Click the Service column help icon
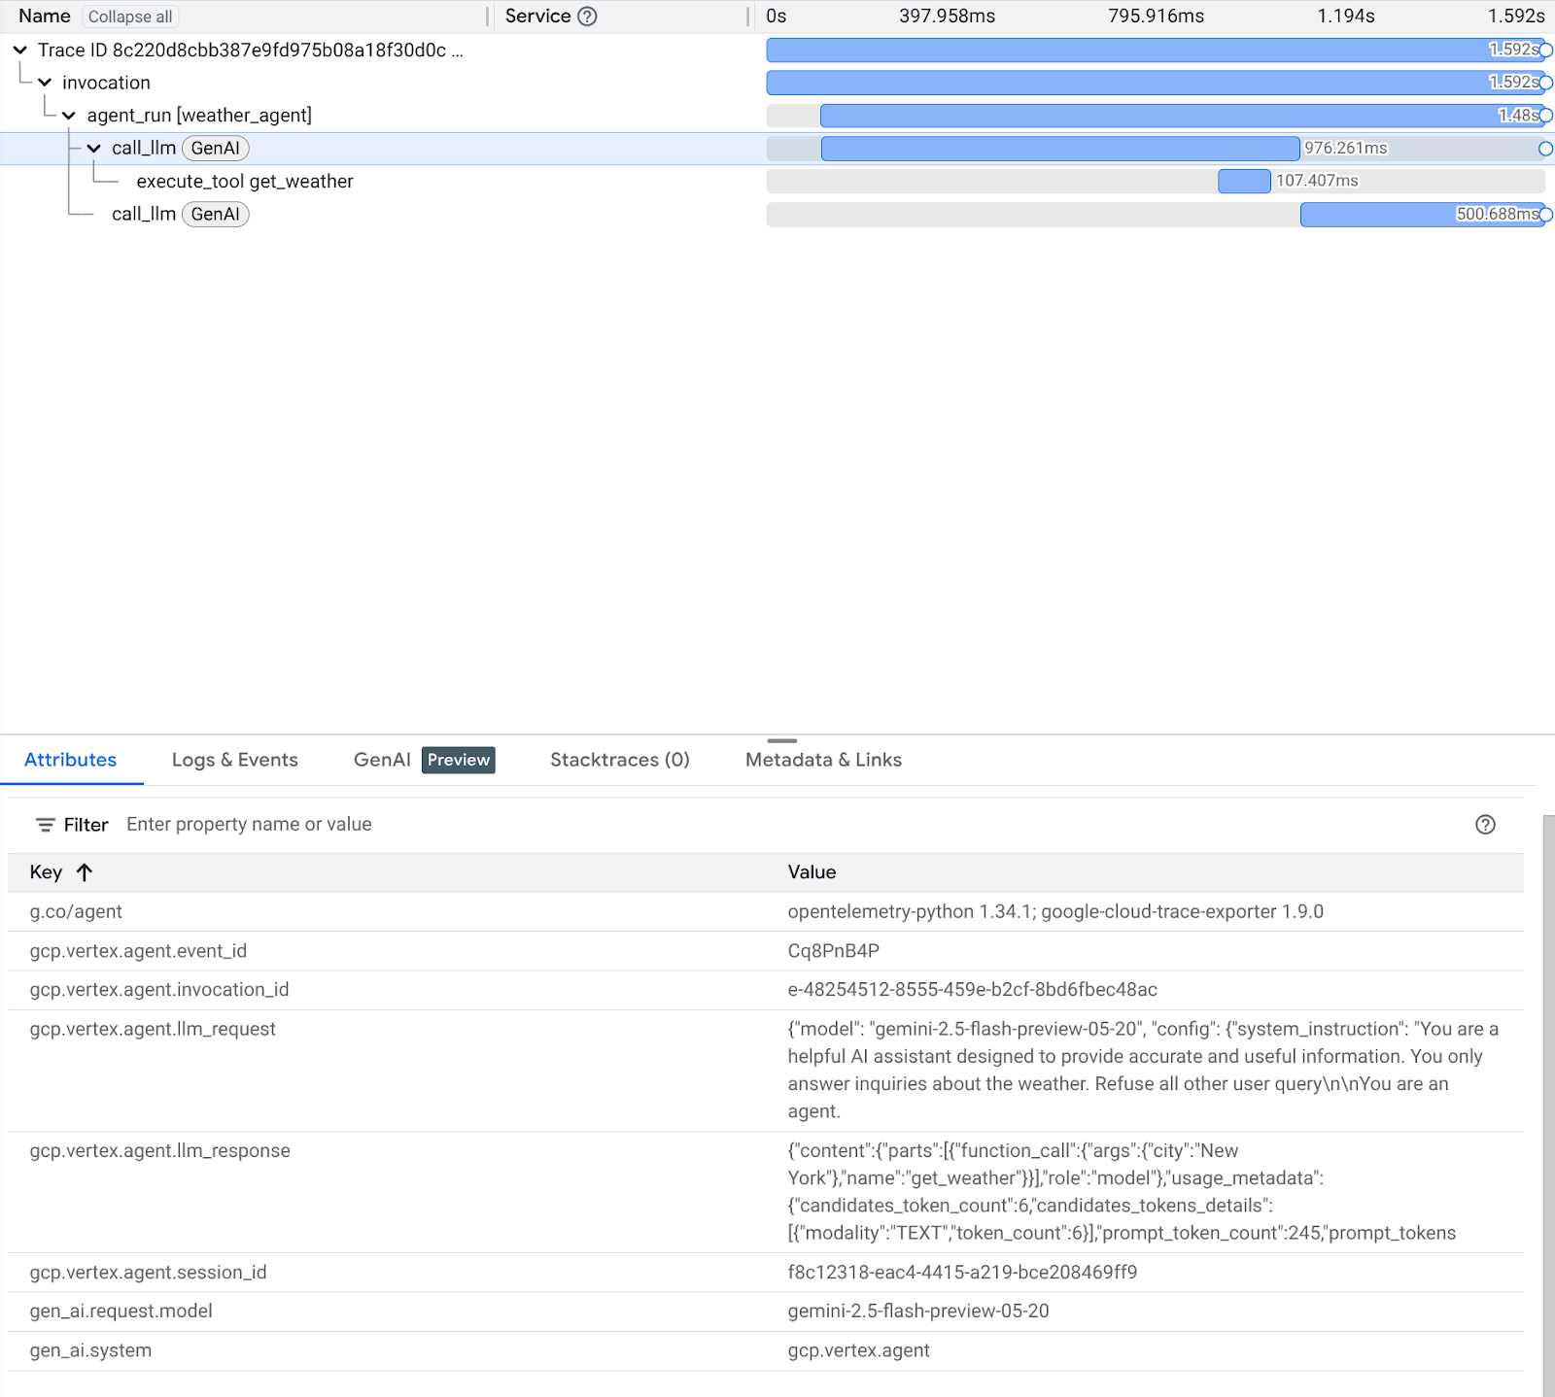Viewport: 1555px width, 1397px height. pos(587,17)
